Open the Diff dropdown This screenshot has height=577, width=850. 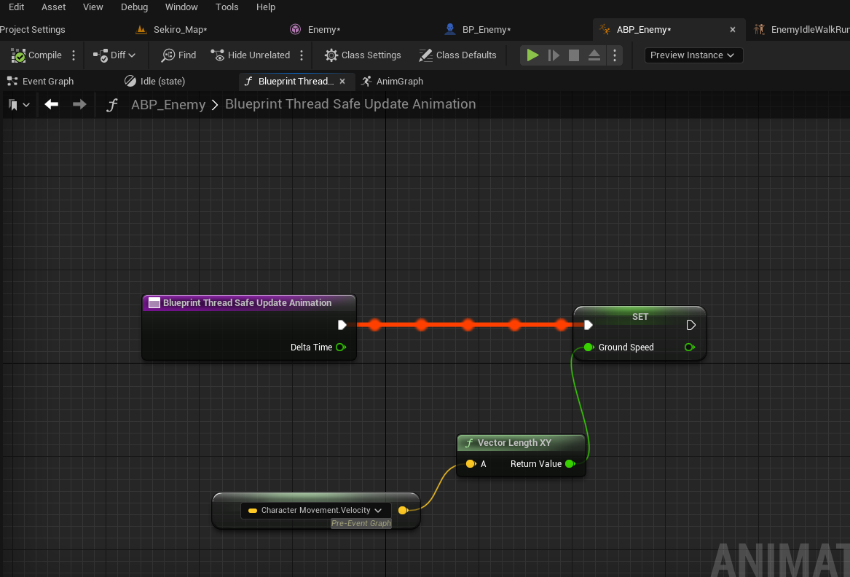tap(115, 55)
